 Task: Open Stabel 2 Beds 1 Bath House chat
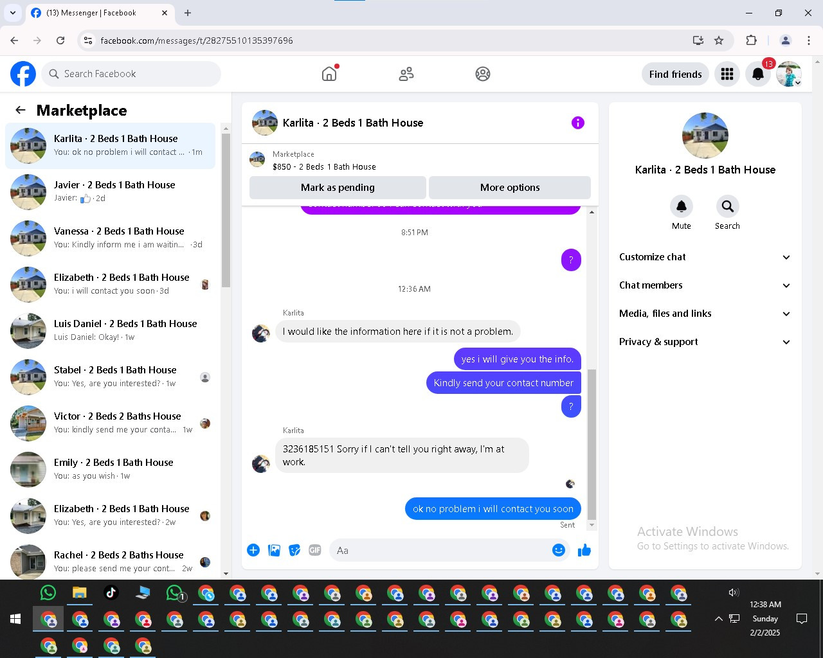110,377
